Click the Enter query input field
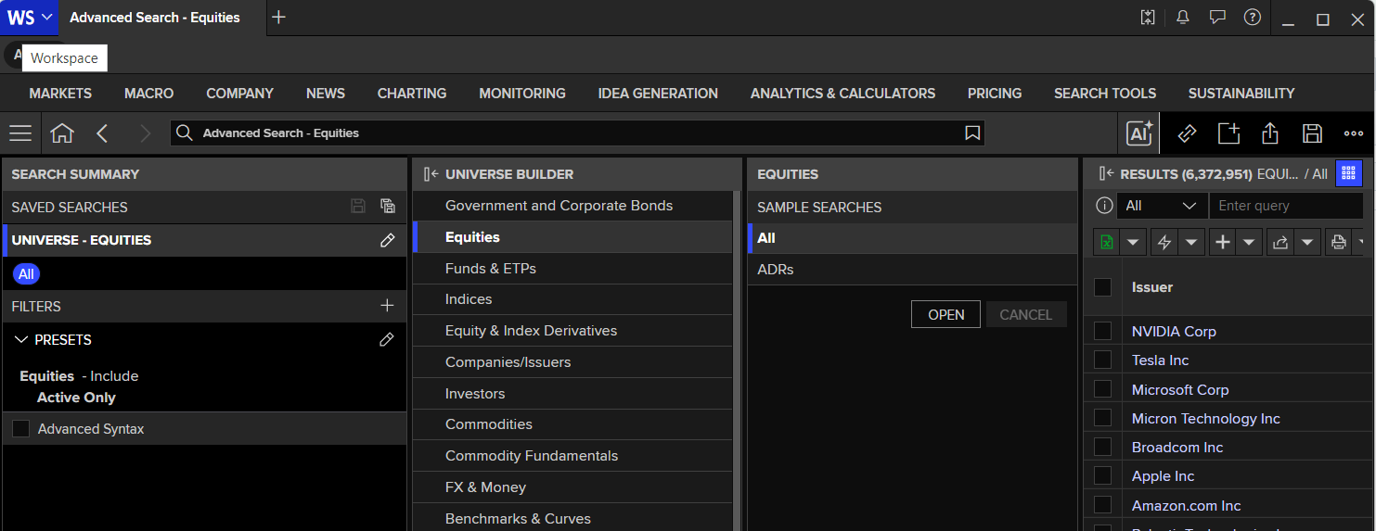 click(1286, 206)
